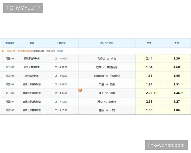Click match number 周三305
This screenshot has width=191, height=153.
[x=10, y=93]
